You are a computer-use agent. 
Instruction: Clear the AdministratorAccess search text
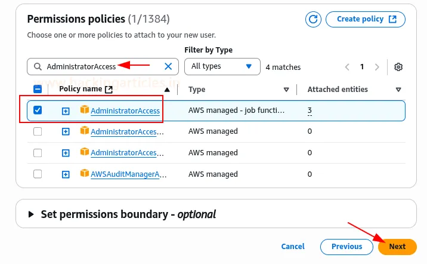(x=168, y=67)
